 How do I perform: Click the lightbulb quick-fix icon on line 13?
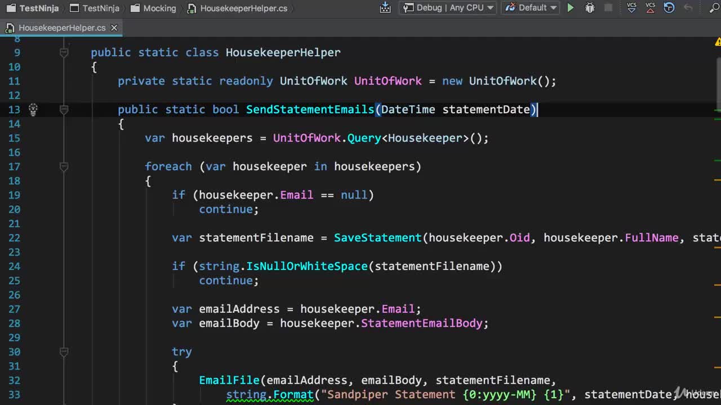pos(33,110)
